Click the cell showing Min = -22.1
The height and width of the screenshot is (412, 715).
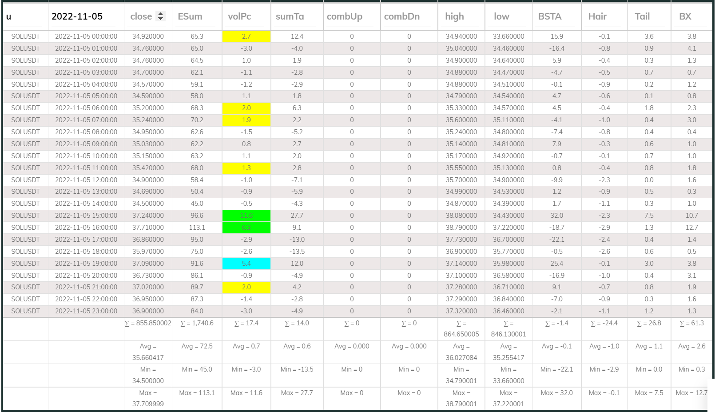tap(556, 369)
